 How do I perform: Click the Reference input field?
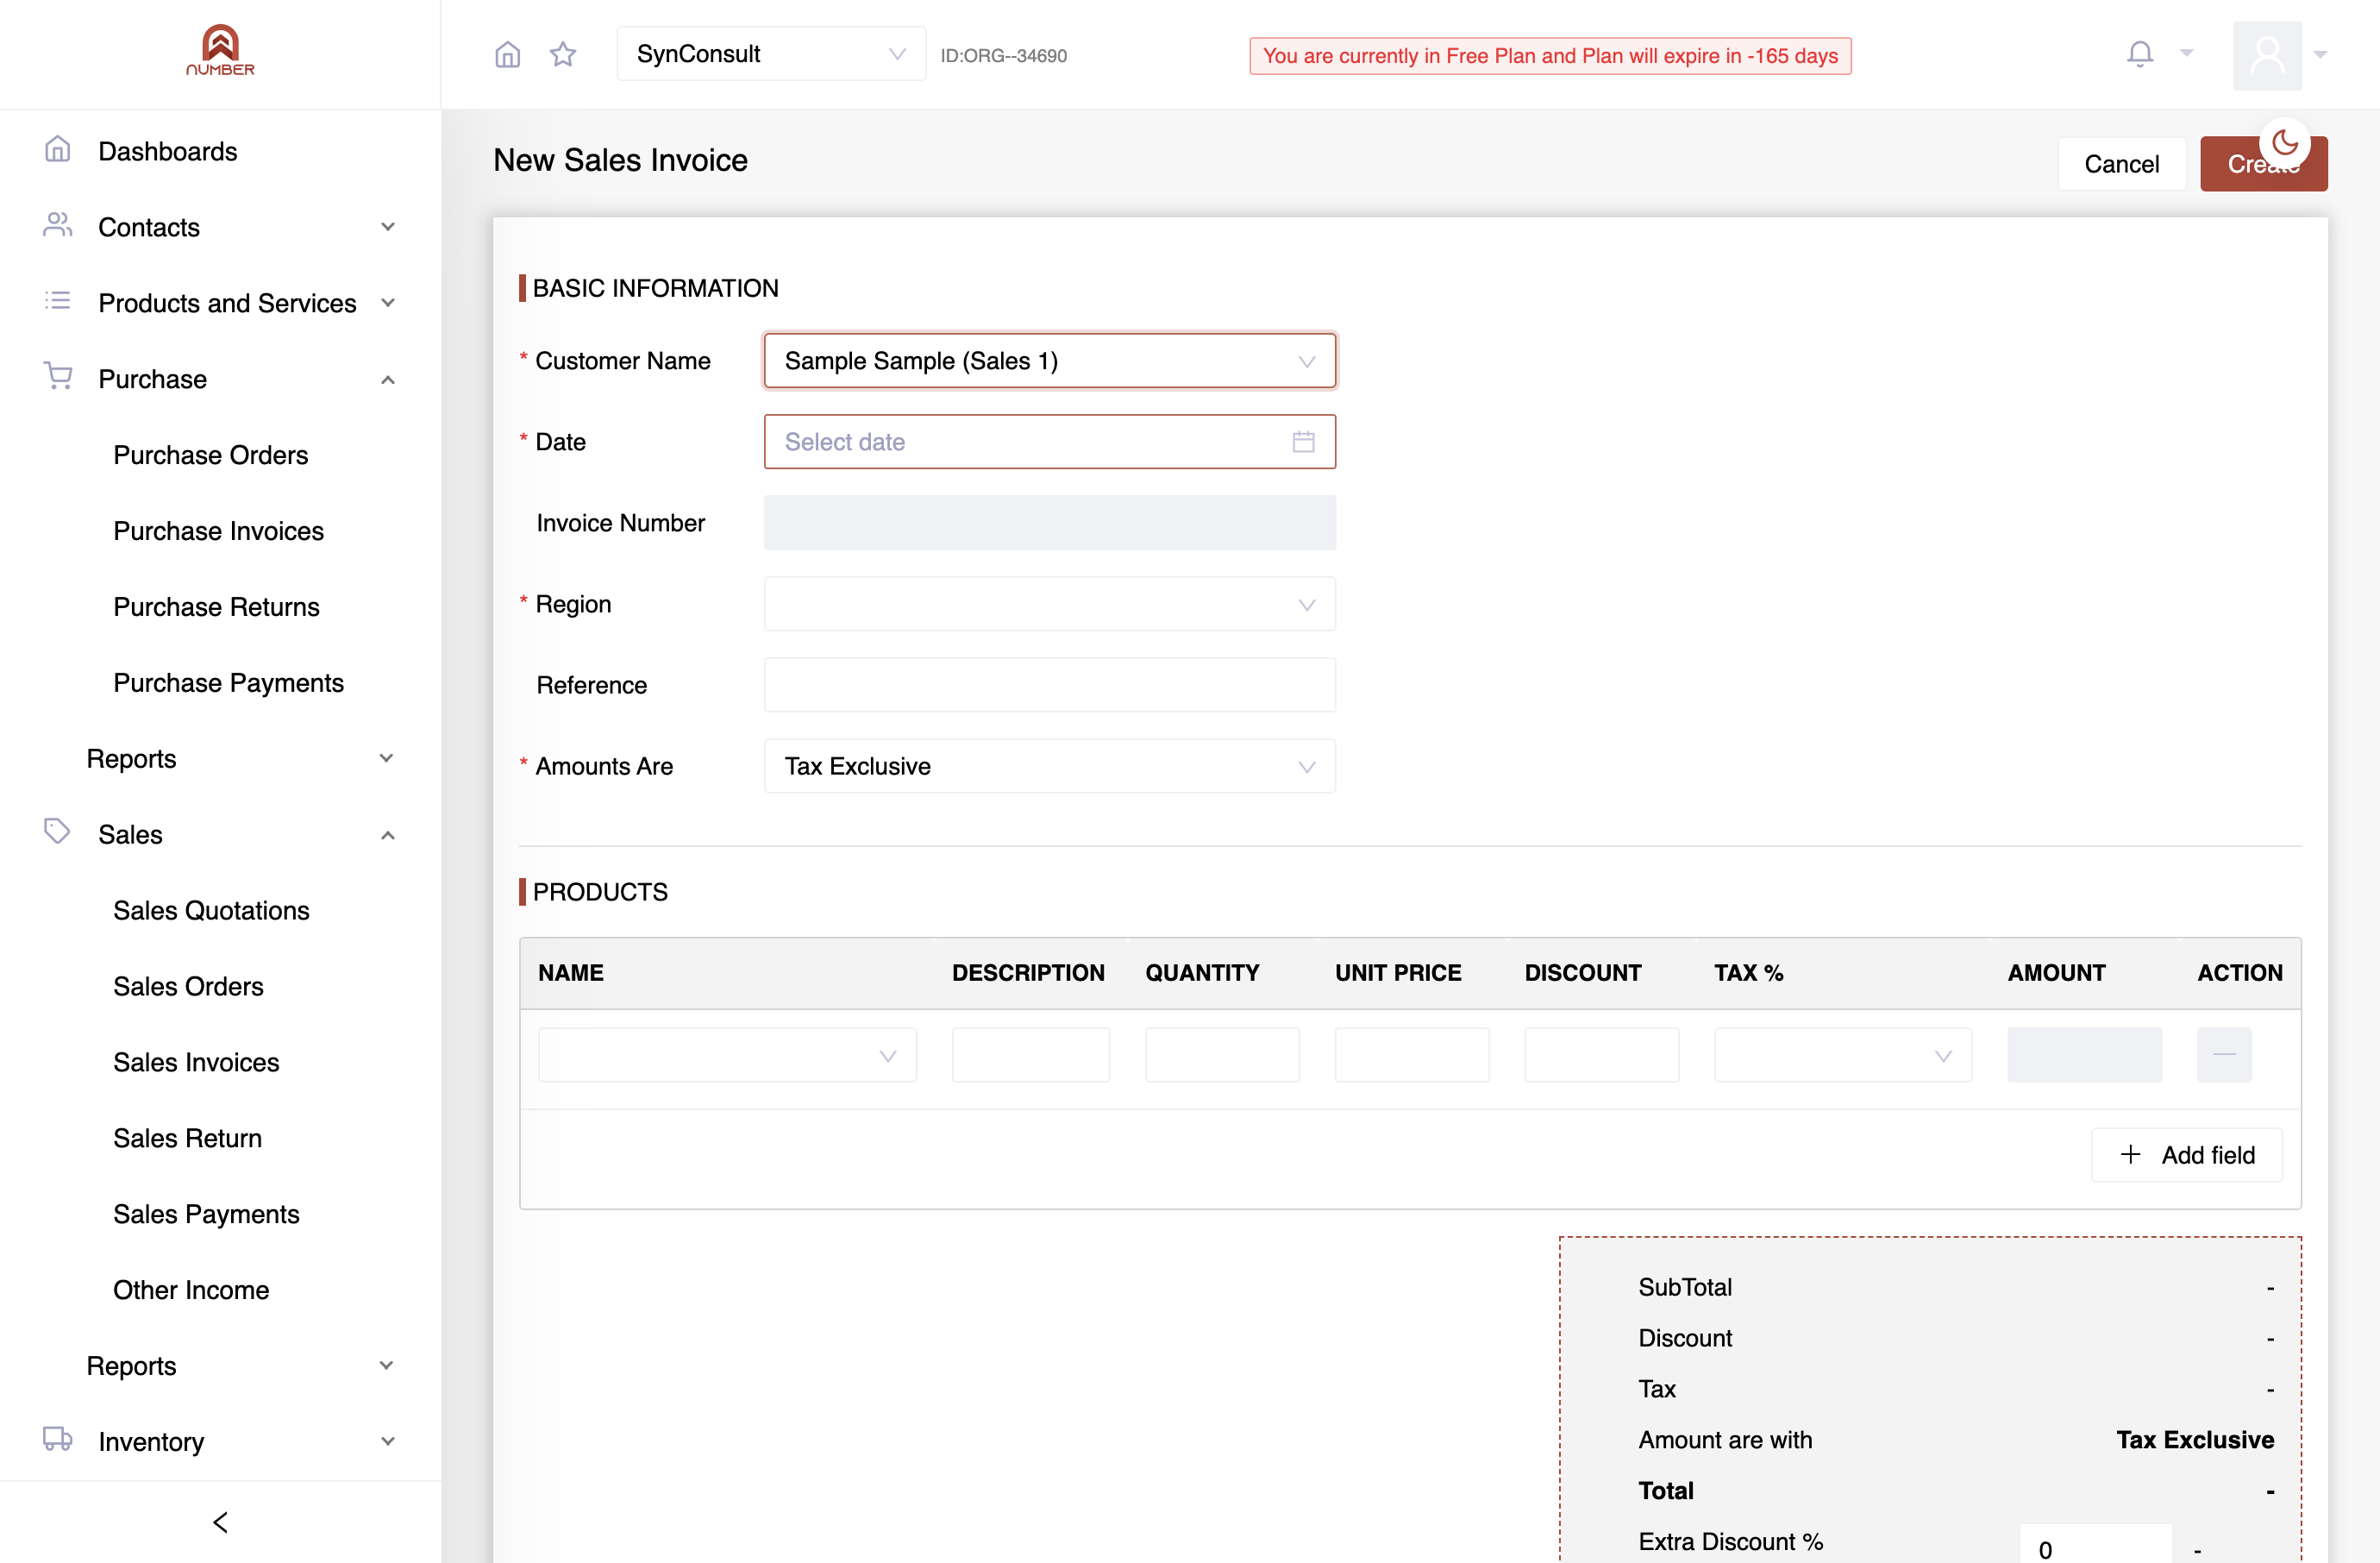[x=1050, y=685]
